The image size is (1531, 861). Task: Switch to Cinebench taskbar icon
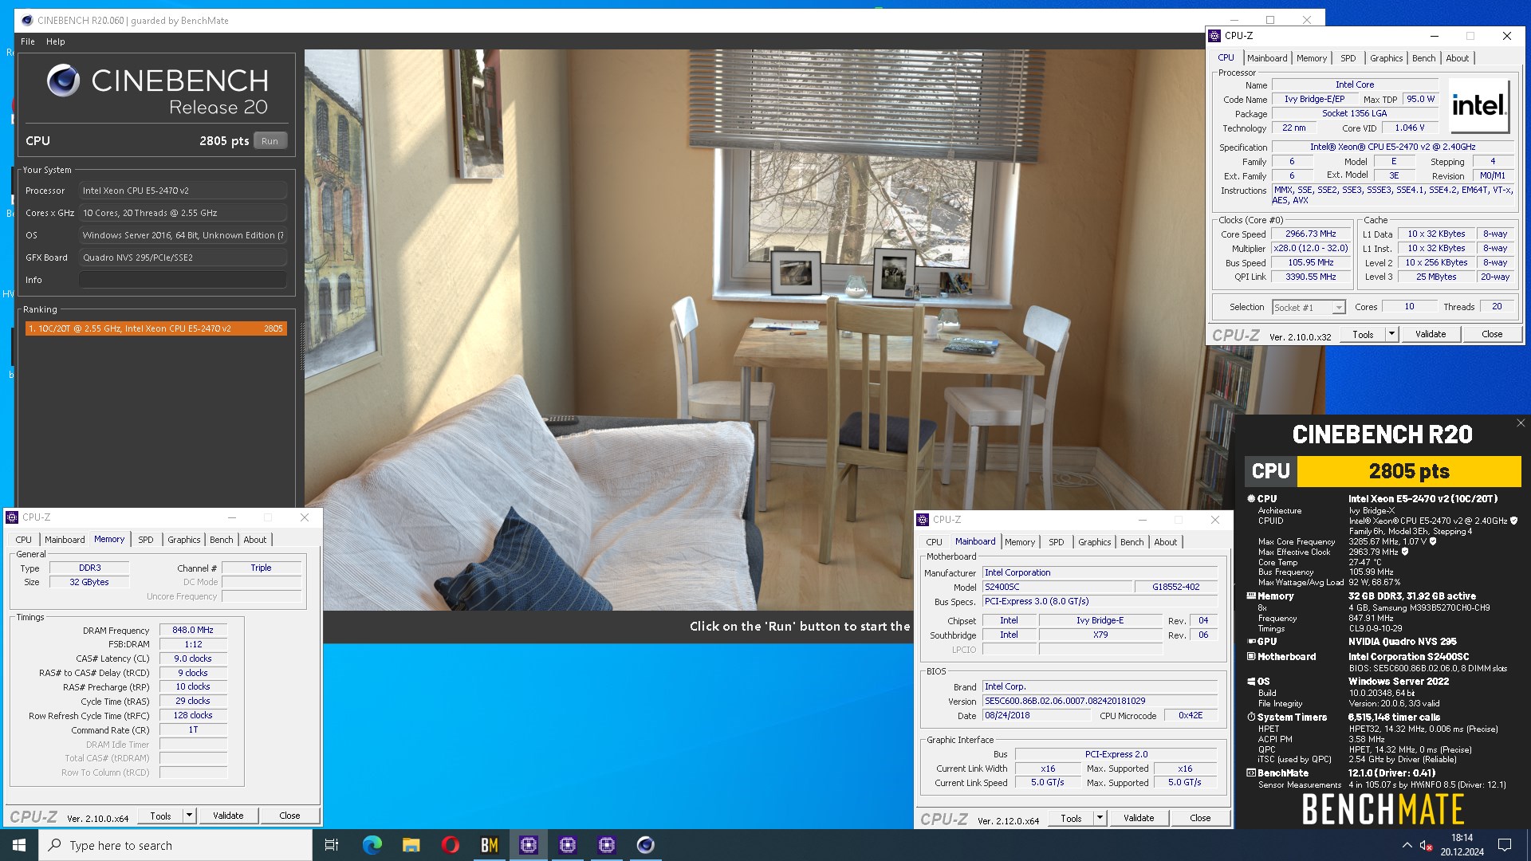(645, 845)
